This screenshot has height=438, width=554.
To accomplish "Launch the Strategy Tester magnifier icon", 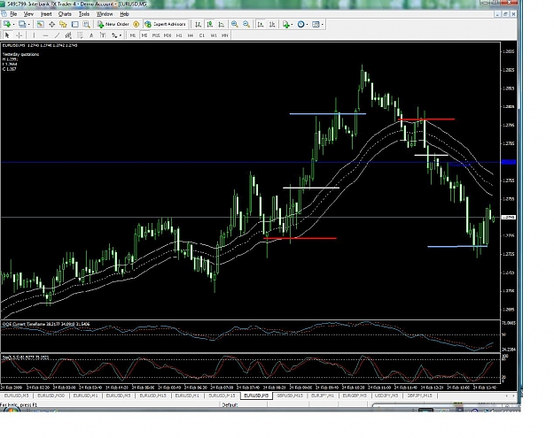I will (x=86, y=25).
